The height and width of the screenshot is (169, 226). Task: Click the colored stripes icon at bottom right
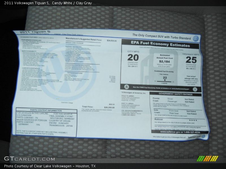(x=207, y=159)
